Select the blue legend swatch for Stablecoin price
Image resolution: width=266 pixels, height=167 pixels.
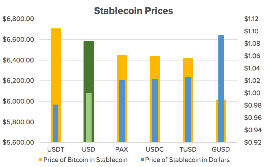pyautogui.click(x=142, y=160)
